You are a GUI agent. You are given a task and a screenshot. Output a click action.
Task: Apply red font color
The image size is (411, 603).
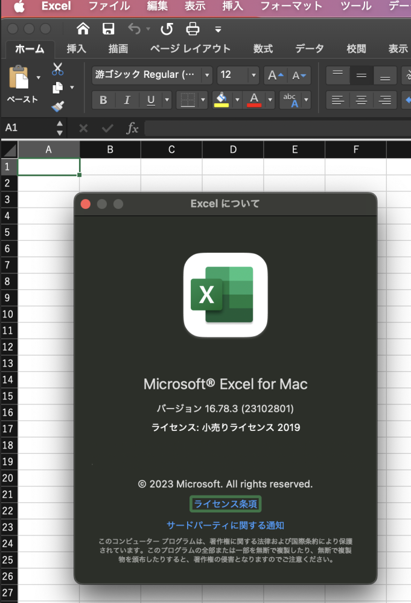click(254, 100)
